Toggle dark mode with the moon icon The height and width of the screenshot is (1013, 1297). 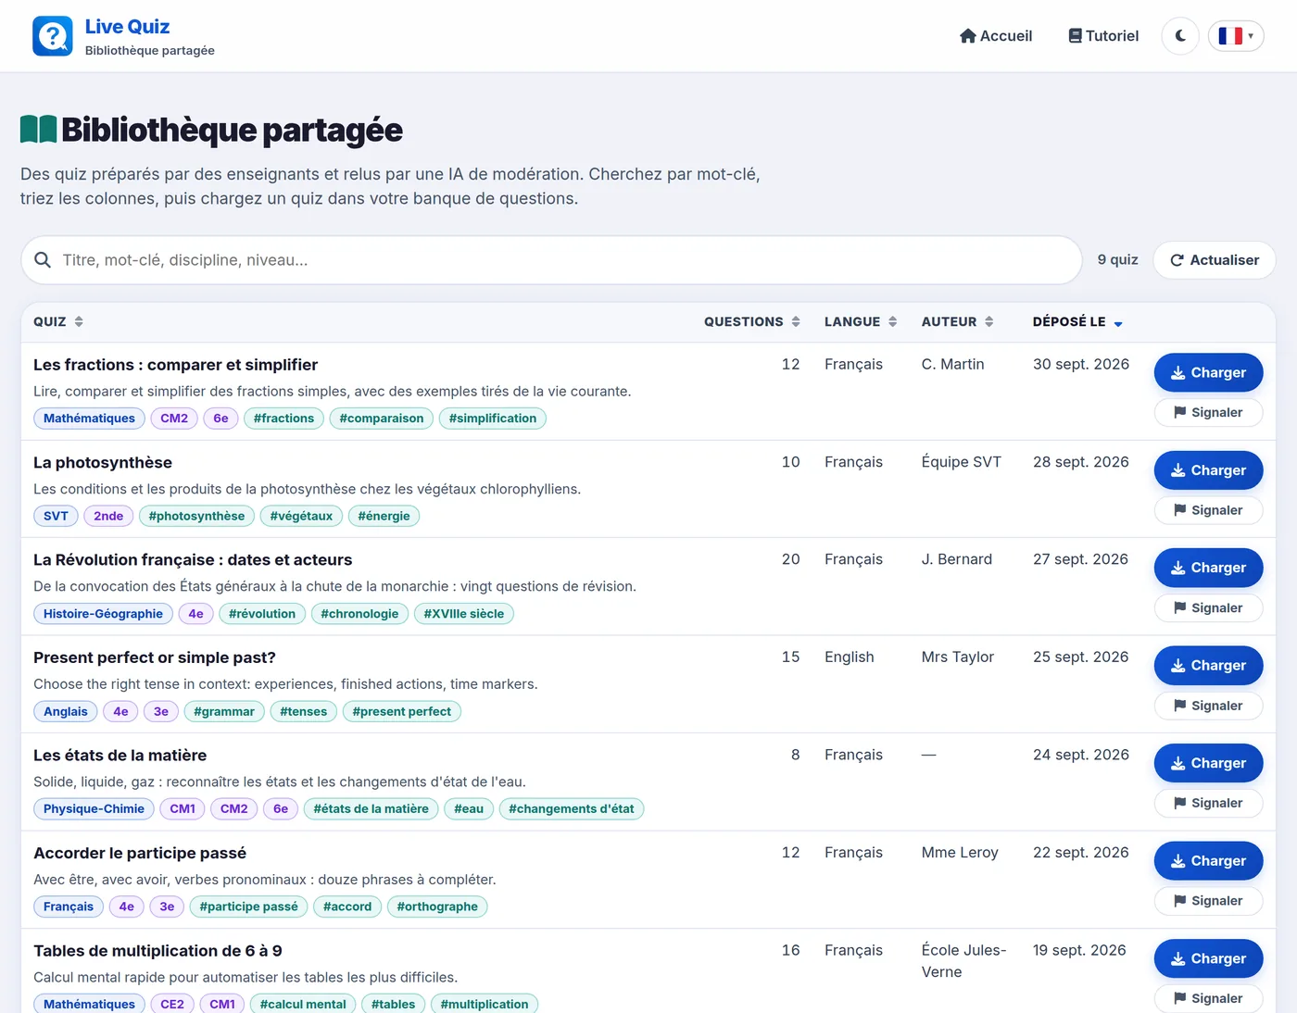click(1180, 36)
